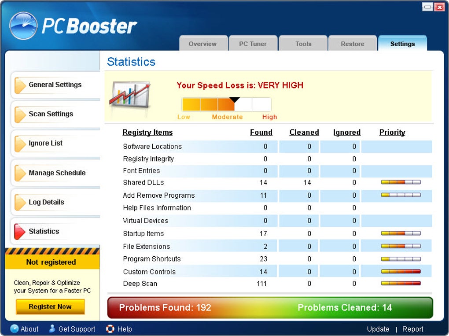
Task: Click the Shared DLLs priority bar
Action: [401, 182]
